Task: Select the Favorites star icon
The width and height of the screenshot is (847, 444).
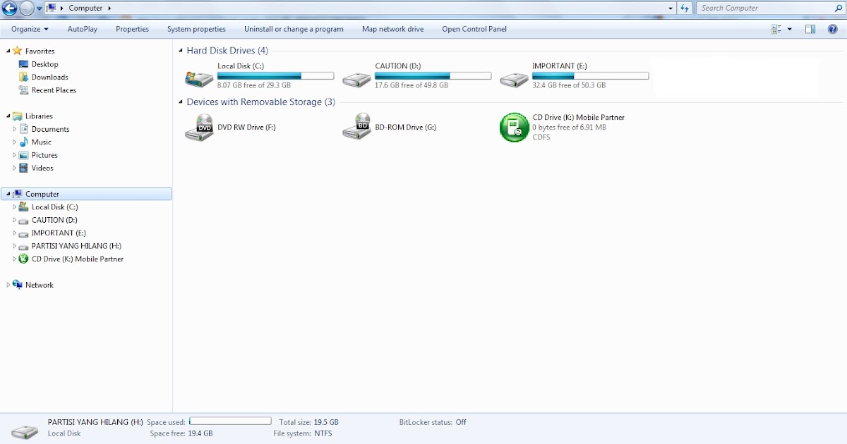Action: click(18, 51)
